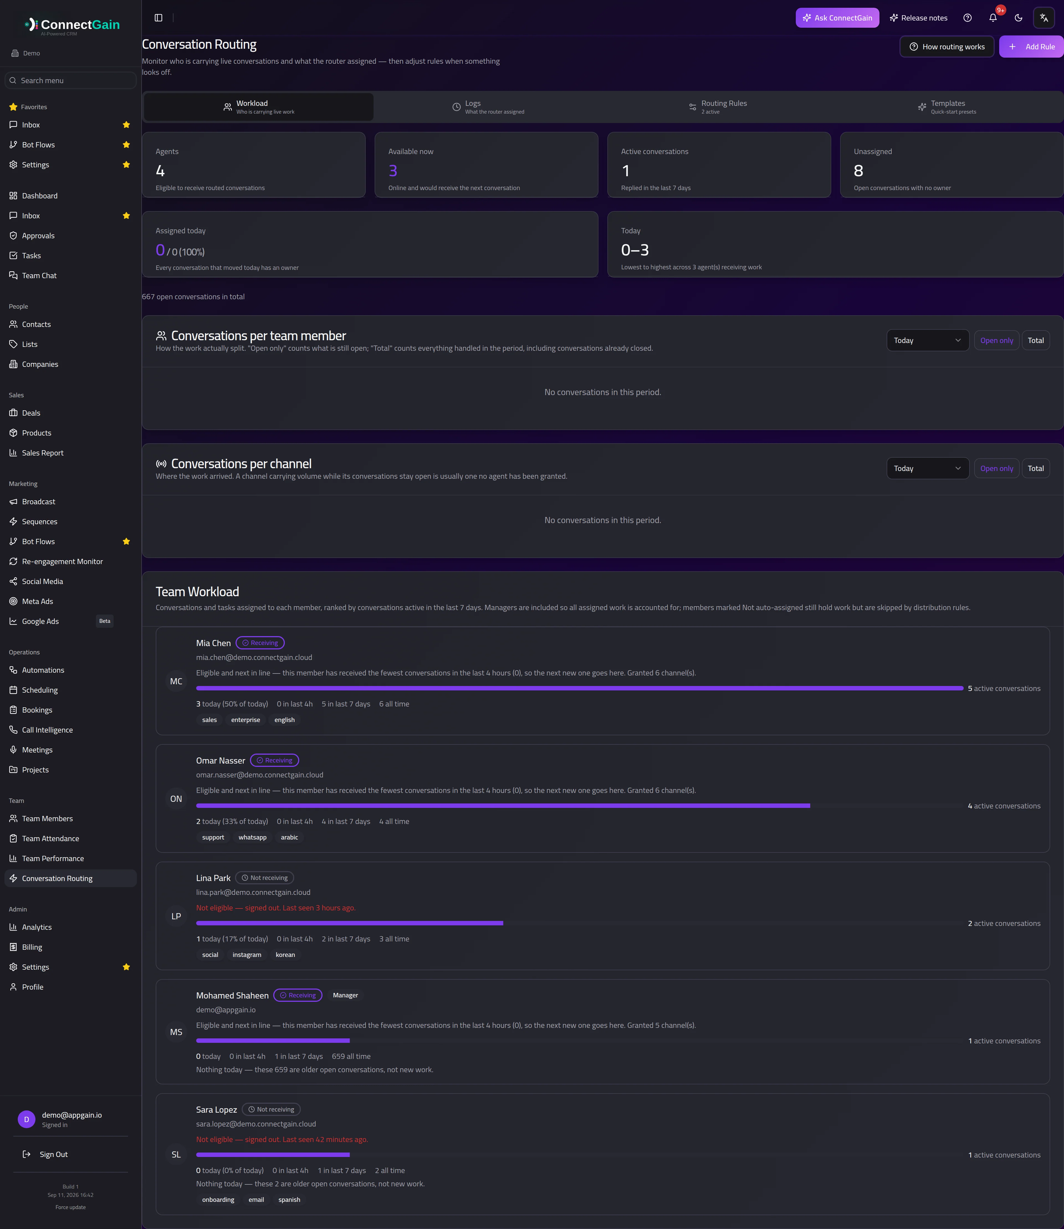1064x1229 pixels.
Task: Open the help question-mark icon in header
Action: tap(967, 18)
